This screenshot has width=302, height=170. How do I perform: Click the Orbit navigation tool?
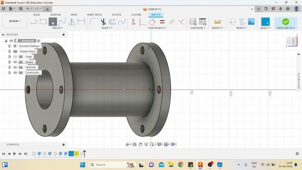pyautogui.click(x=127, y=144)
